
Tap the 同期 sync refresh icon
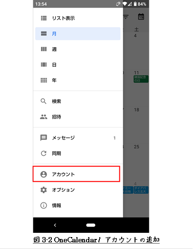tap(44, 153)
